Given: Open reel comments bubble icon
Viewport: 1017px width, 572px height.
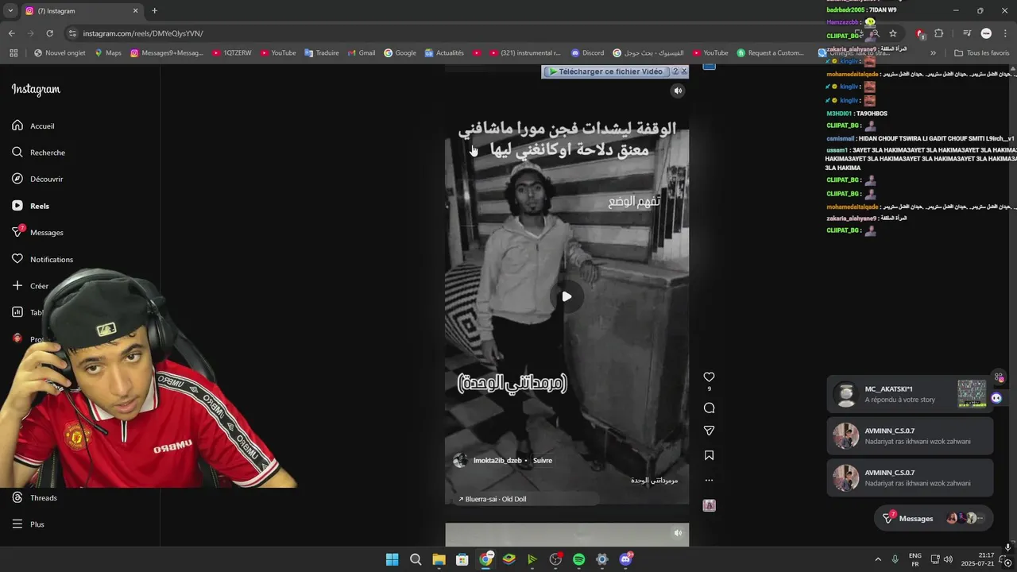Looking at the screenshot, I should [710, 408].
